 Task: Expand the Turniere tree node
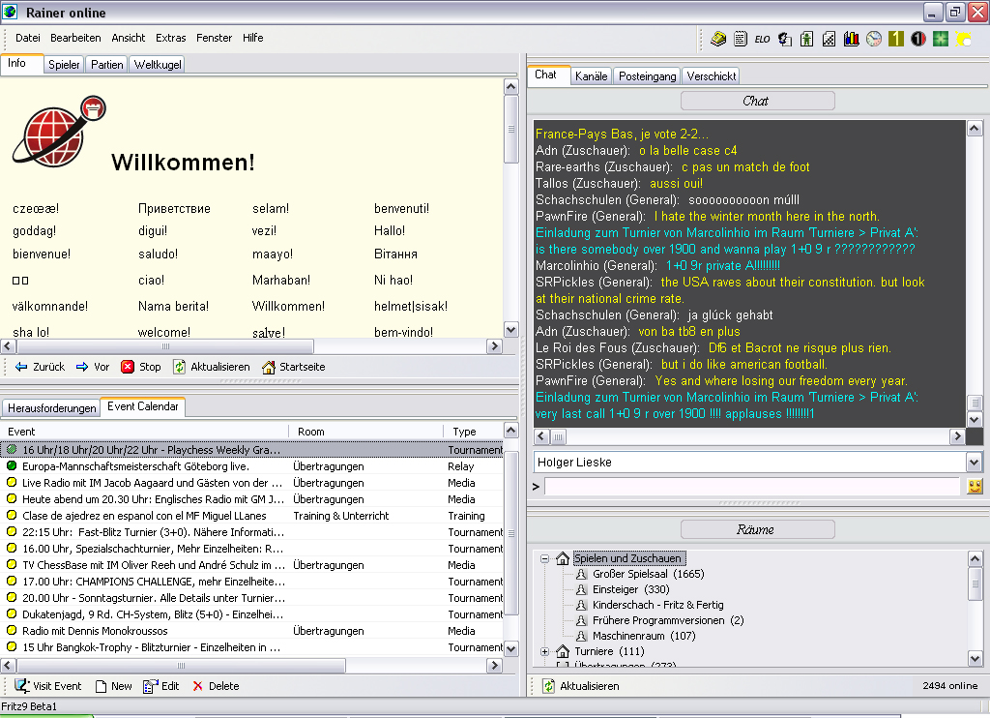(545, 651)
